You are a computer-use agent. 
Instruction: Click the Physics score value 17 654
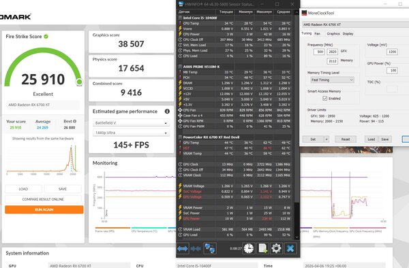coord(131,68)
